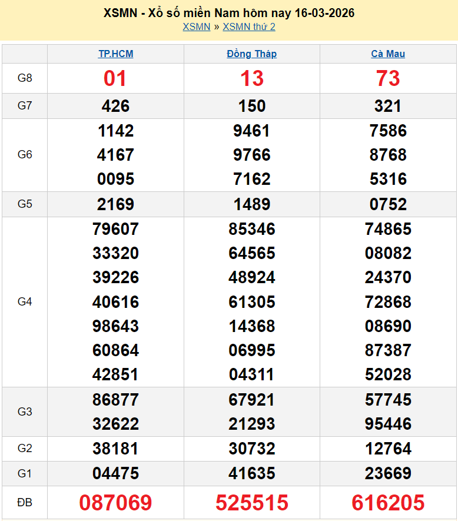Click the page title XSMN 16-03-2026
Viewport: 458px width, 521px height.
click(x=228, y=12)
